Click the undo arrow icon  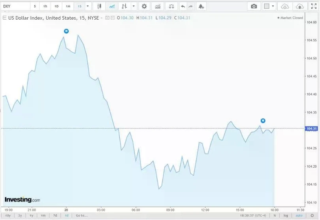pyautogui.click(x=183, y=6)
